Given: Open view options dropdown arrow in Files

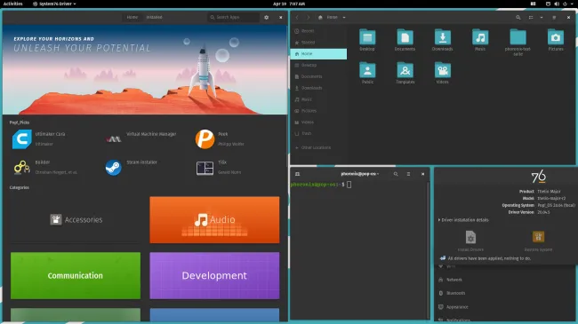Looking at the screenshot, I should coord(542,17).
